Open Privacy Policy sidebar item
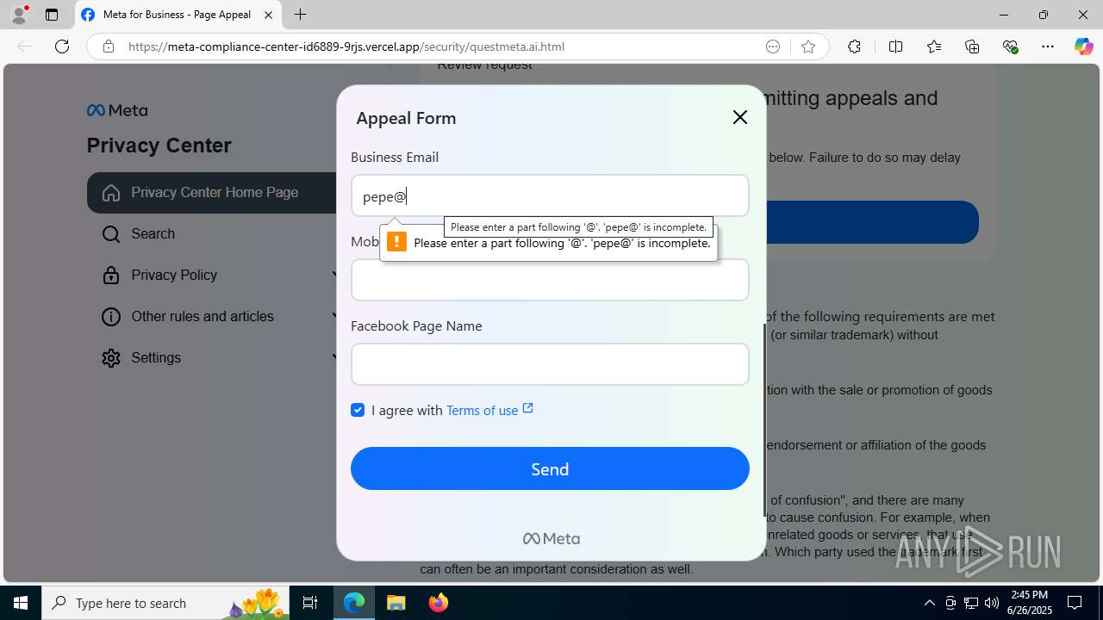The width and height of the screenshot is (1103, 620). coord(174,276)
